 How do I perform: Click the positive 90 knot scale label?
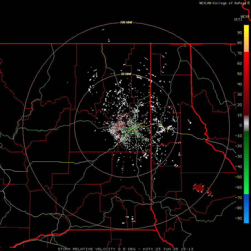click(x=240, y=33)
